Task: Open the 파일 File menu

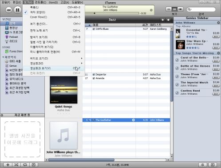Action: pos(6,2)
